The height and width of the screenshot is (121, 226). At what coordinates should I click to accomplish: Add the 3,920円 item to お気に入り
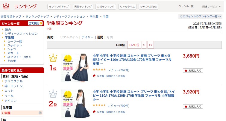(193, 106)
